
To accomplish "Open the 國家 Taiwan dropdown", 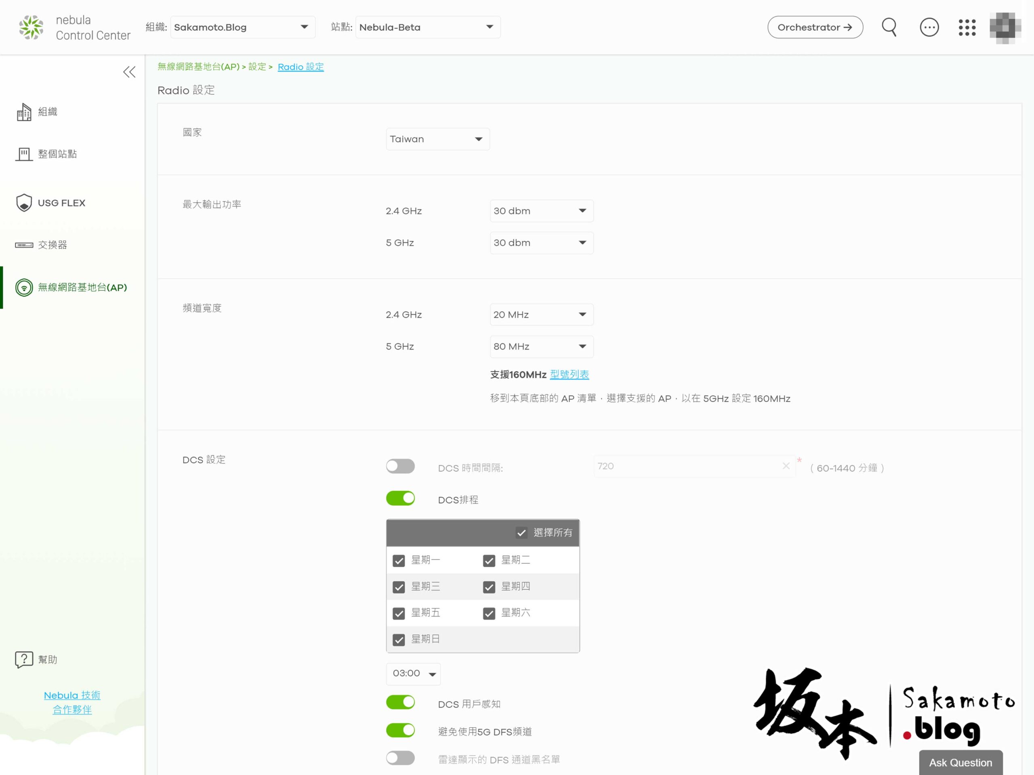I will click(438, 139).
